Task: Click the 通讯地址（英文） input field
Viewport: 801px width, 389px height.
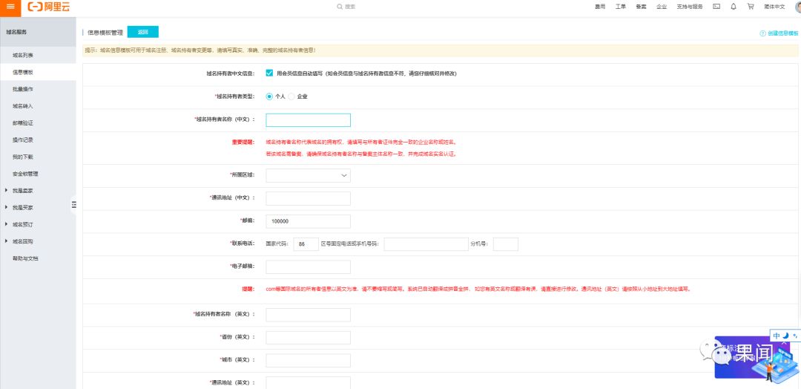Action: pos(308,383)
